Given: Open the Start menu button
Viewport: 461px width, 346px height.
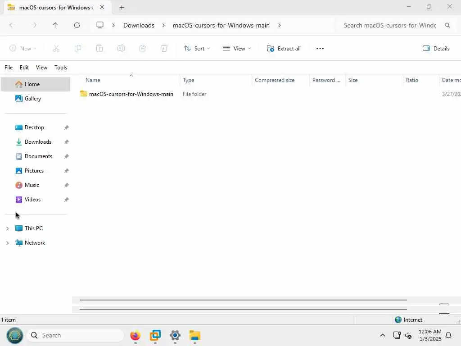Looking at the screenshot, I should [x=15, y=335].
